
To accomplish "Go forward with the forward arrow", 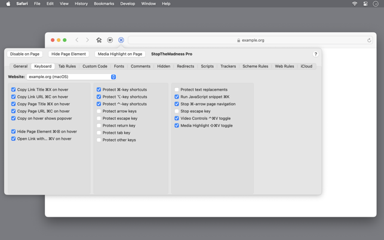I will point(87,40).
